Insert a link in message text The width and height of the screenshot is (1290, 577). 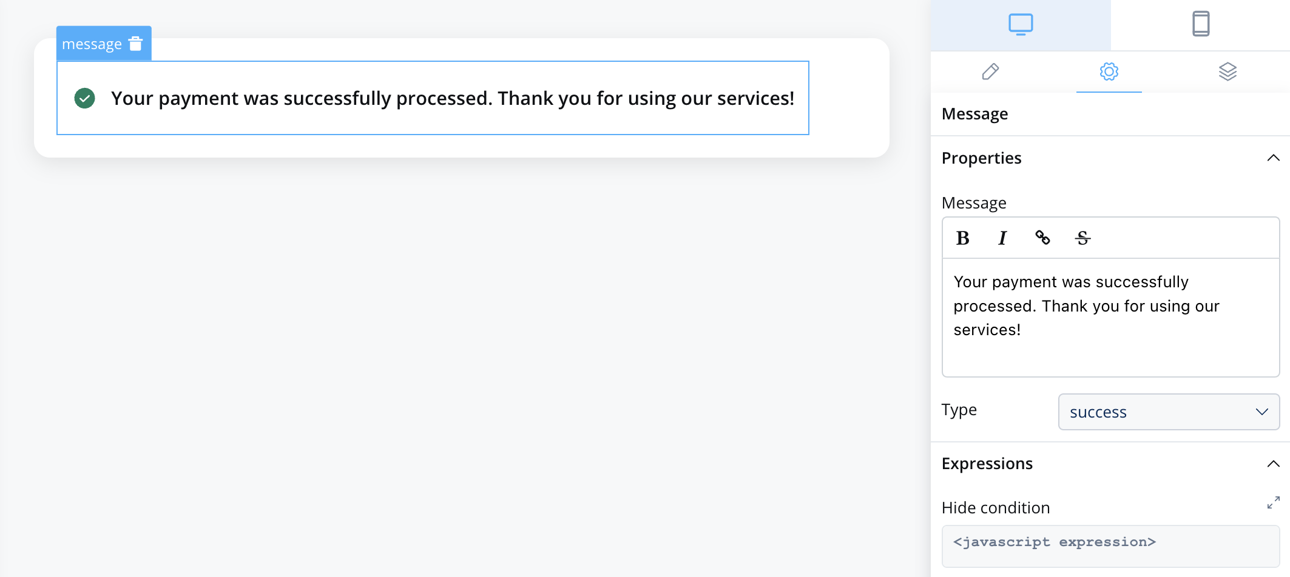(x=1042, y=238)
